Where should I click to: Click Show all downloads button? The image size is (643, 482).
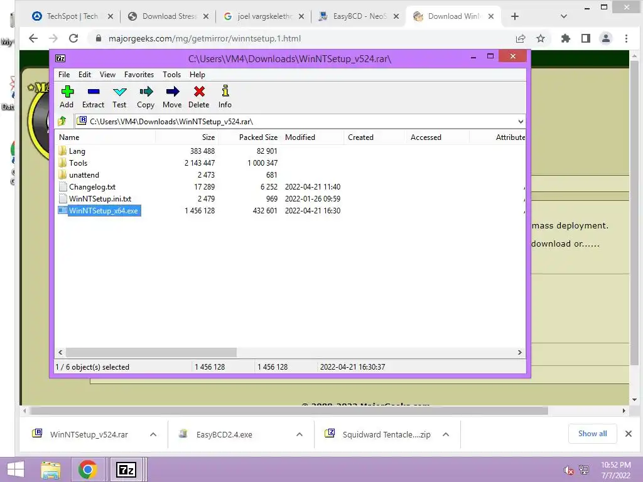[x=592, y=434]
